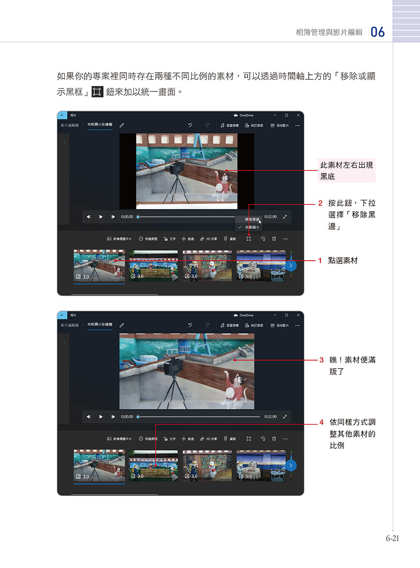Screen dimensions: 420x568
Task: Open 背景音樂 in the lower screenshot
Action: pos(230,325)
